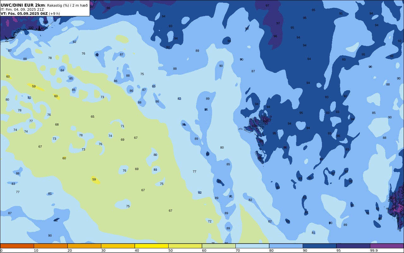Click the 'Rakastig (%) í 2 m hæð' label
The image size is (404, 253).
[x=68, y=5]
